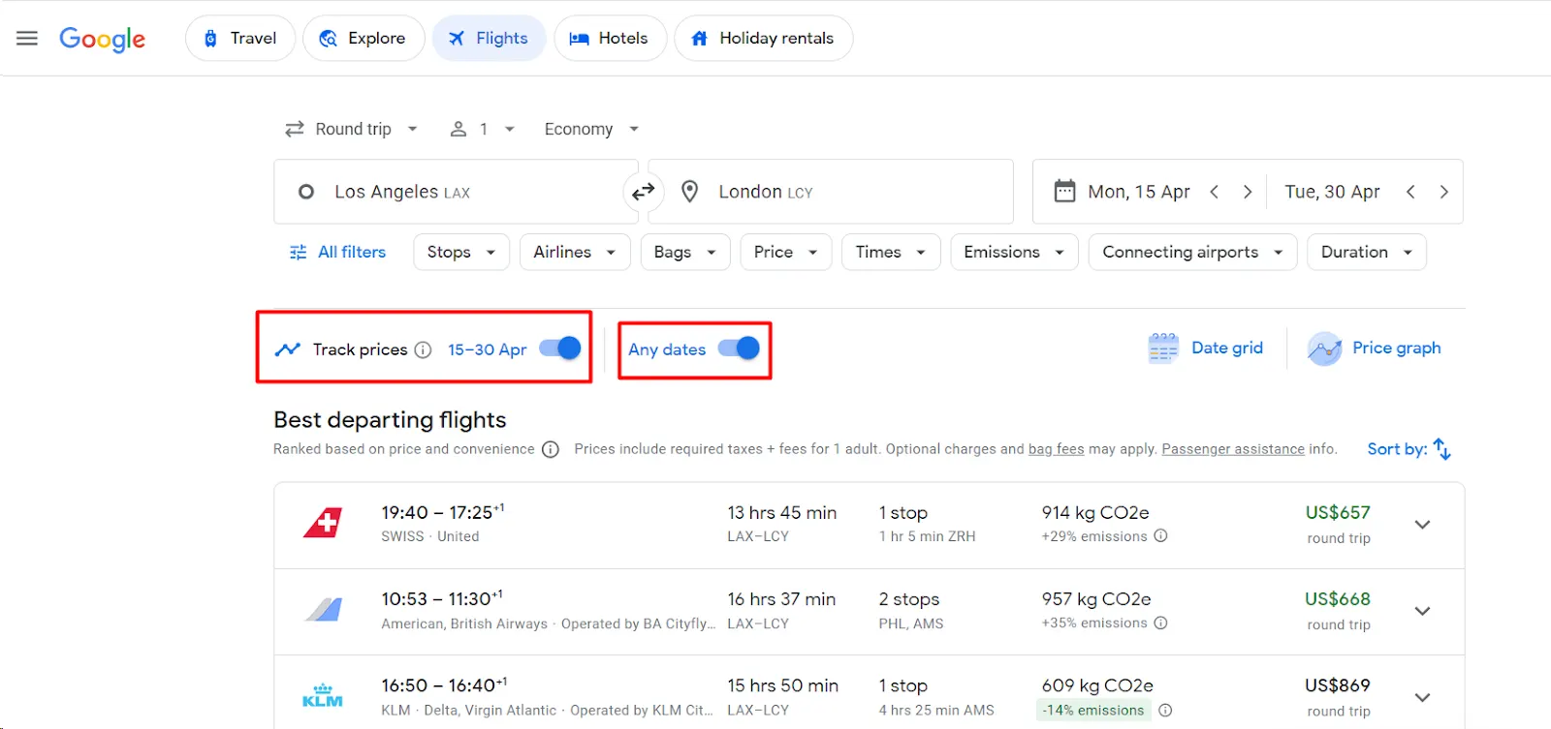Click the -14% emissions badge
Image resolution: width=1551 pixels, height=729 pixels.
point(1093,711)
